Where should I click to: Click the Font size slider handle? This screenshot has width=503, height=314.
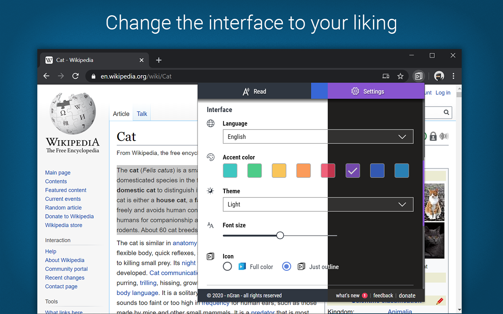[x=280, y=235]
